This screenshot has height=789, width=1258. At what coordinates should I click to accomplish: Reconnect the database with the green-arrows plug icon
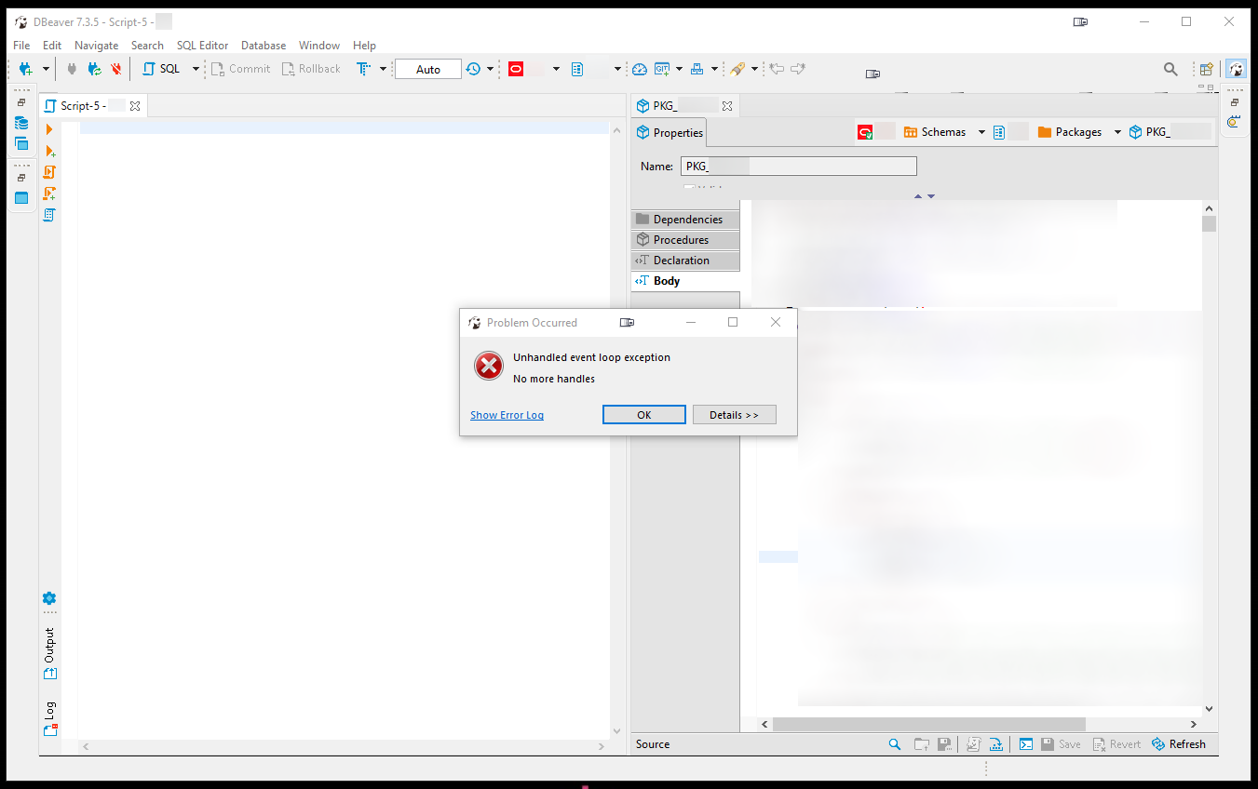point(94,68)
